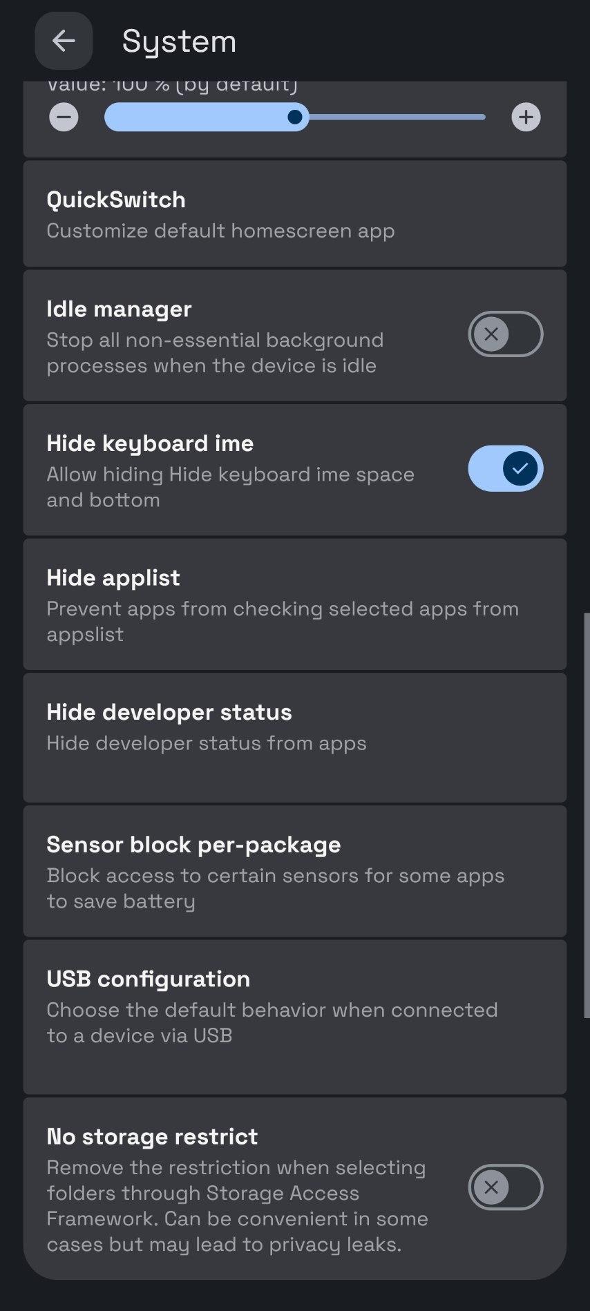Click the System page title
Image resolution: width=590 pixels, height=1311 pixels.
(x=179, y=41)
